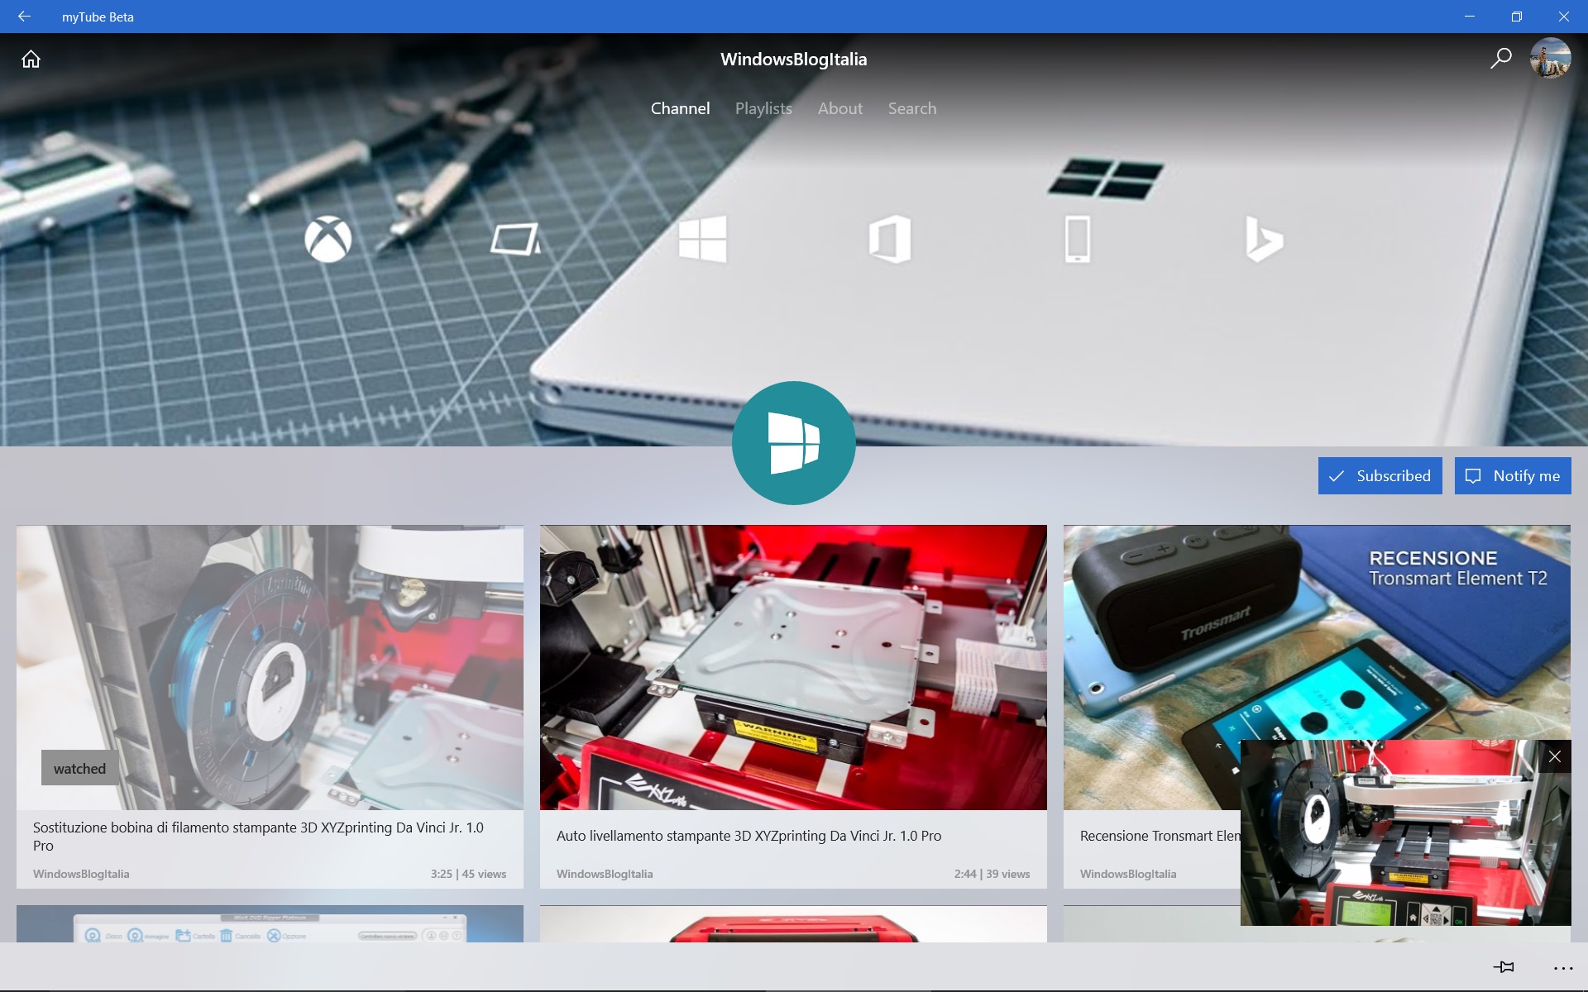Click the playing mini player video
1588x992 pixels.
click(1405, 832)
